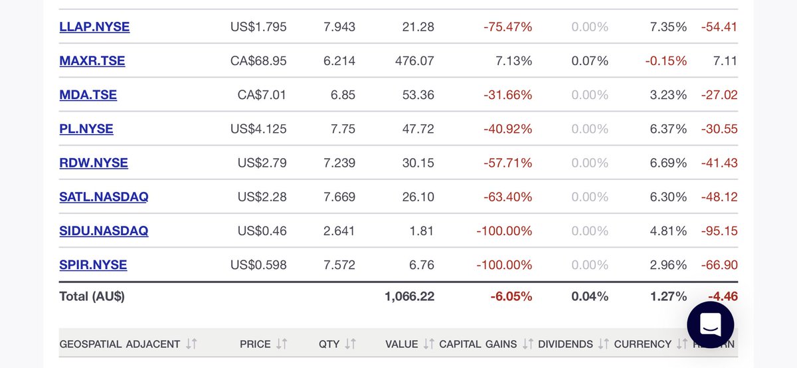
Task: Select MAXR value 476.07
Action: pyautogui.click(x=413, y=61)
